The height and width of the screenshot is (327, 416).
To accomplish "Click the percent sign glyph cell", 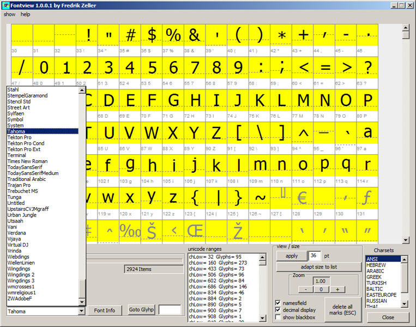I will [173, 35].
